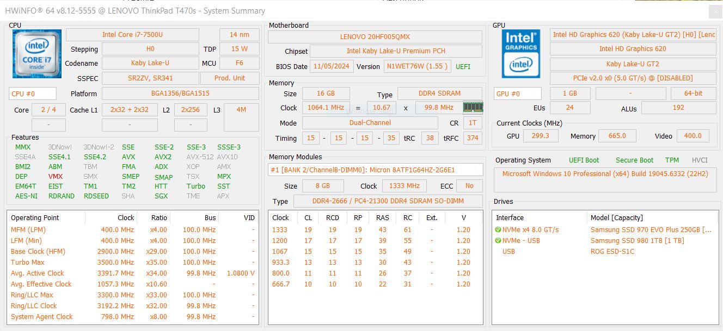Open the GPU #0 selector dropdown
The width and height of the screenshot is (723, 331).
[517, 93]
